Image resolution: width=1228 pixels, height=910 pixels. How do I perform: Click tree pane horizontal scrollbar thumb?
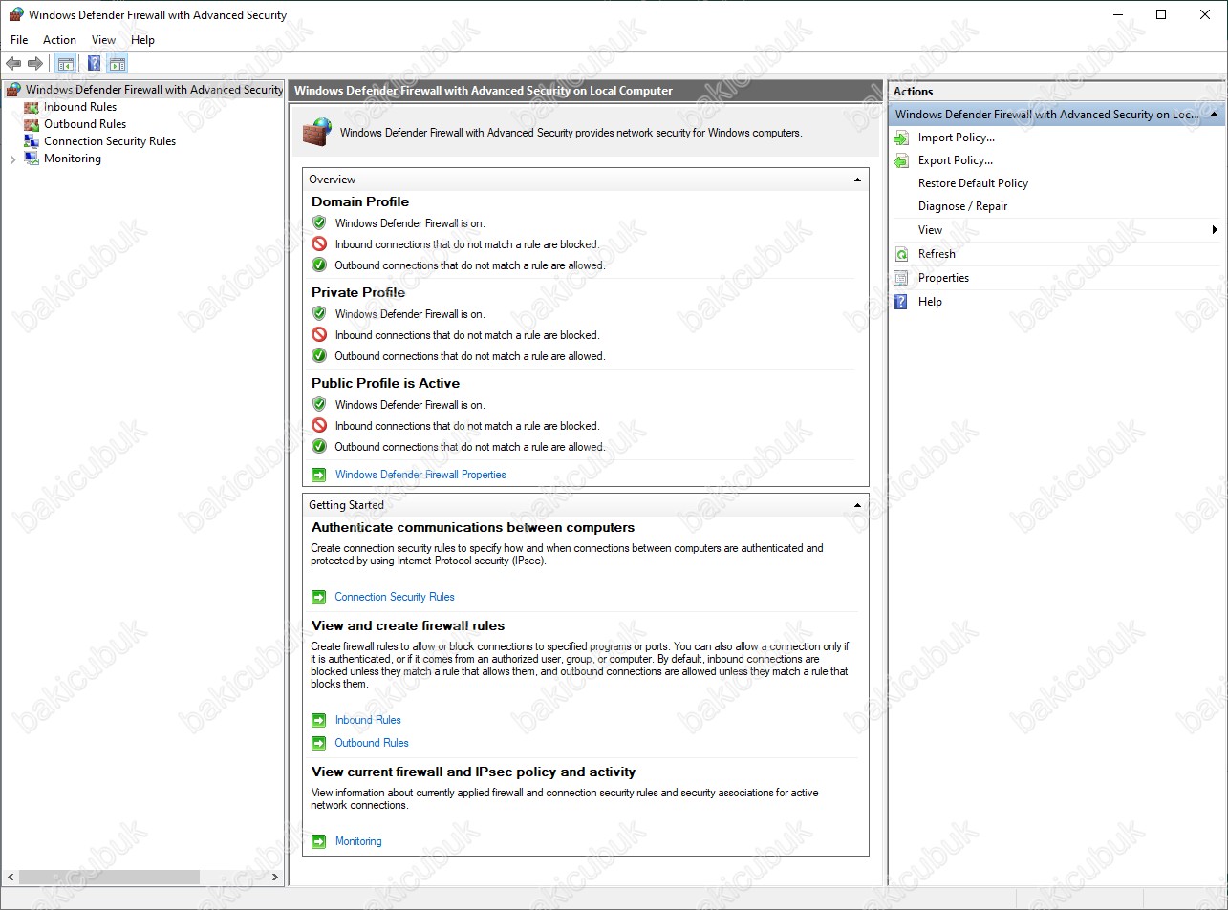(x=109, y=877)
